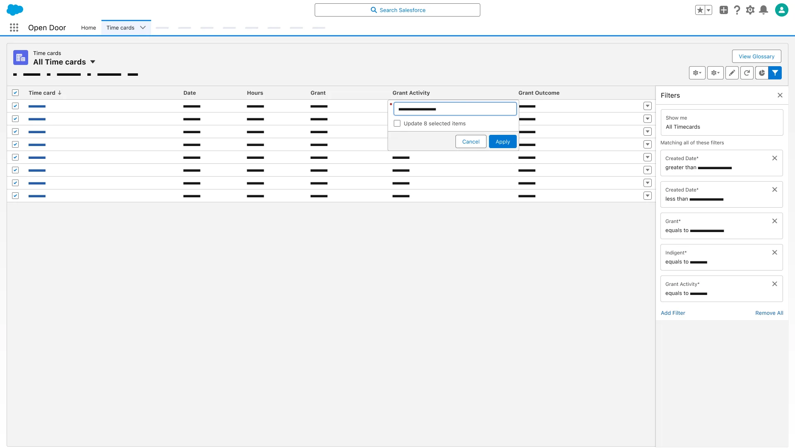795x448 pixels.
Task: Sort by the Grant column header
Action: pos(318,93)
